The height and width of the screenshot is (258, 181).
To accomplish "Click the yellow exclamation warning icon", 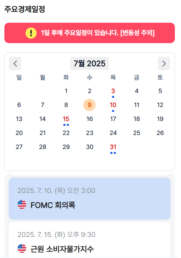I will click(31, 33).
